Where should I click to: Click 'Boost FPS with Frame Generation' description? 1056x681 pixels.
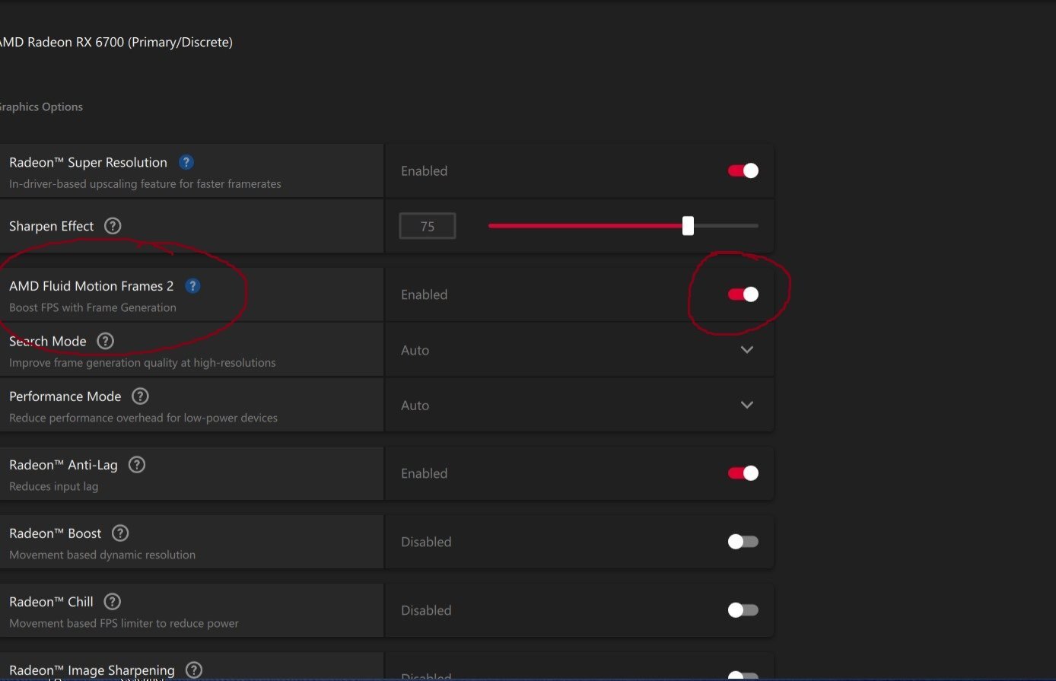click(93, 307)
